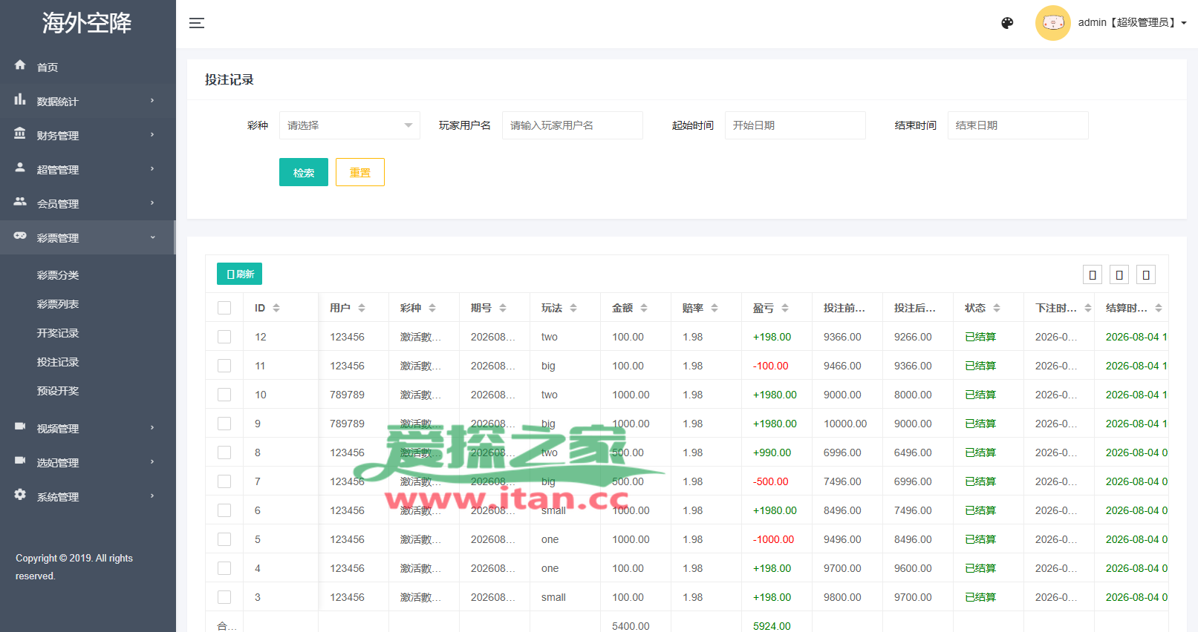Click the camera icon for 选妃管理
The image size is (1198, 632).
click(20, 461)
